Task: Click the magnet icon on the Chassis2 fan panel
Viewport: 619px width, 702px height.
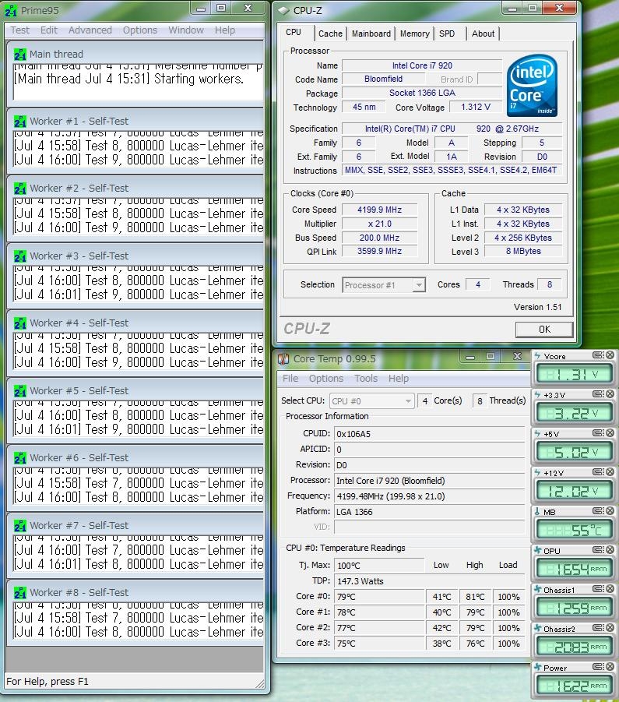Action: click(599, 628)
